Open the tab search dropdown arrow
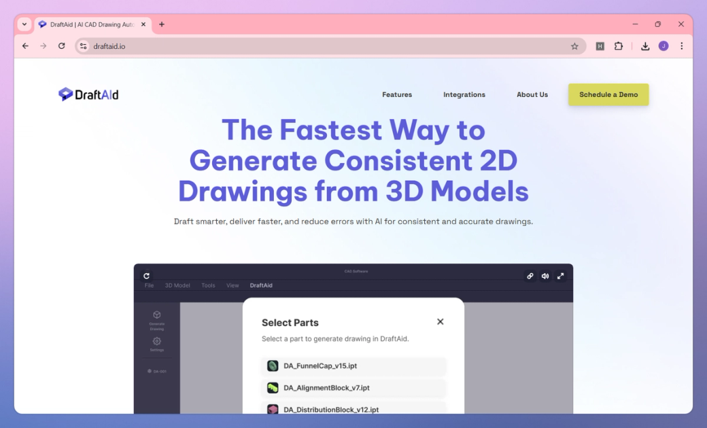 [24, 24]
